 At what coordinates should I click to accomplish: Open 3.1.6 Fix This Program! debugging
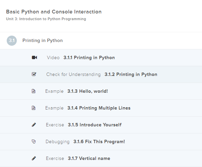[x=99, y=141]
